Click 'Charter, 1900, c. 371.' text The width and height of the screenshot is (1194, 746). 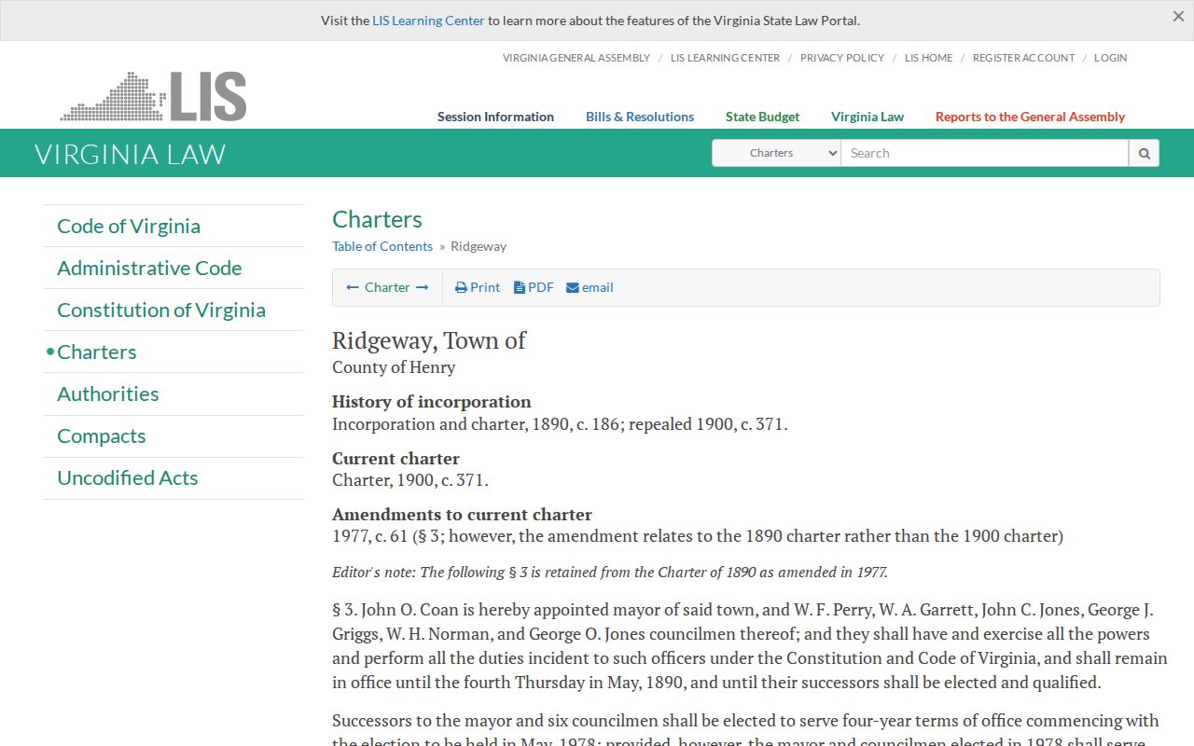pos(410,480)
